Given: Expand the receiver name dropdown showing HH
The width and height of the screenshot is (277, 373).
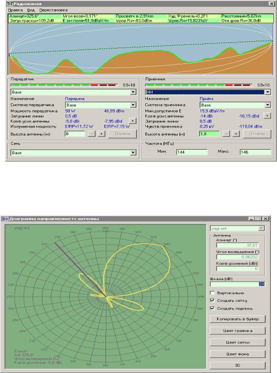Looking at the screenshot, I should pos(268,92).
